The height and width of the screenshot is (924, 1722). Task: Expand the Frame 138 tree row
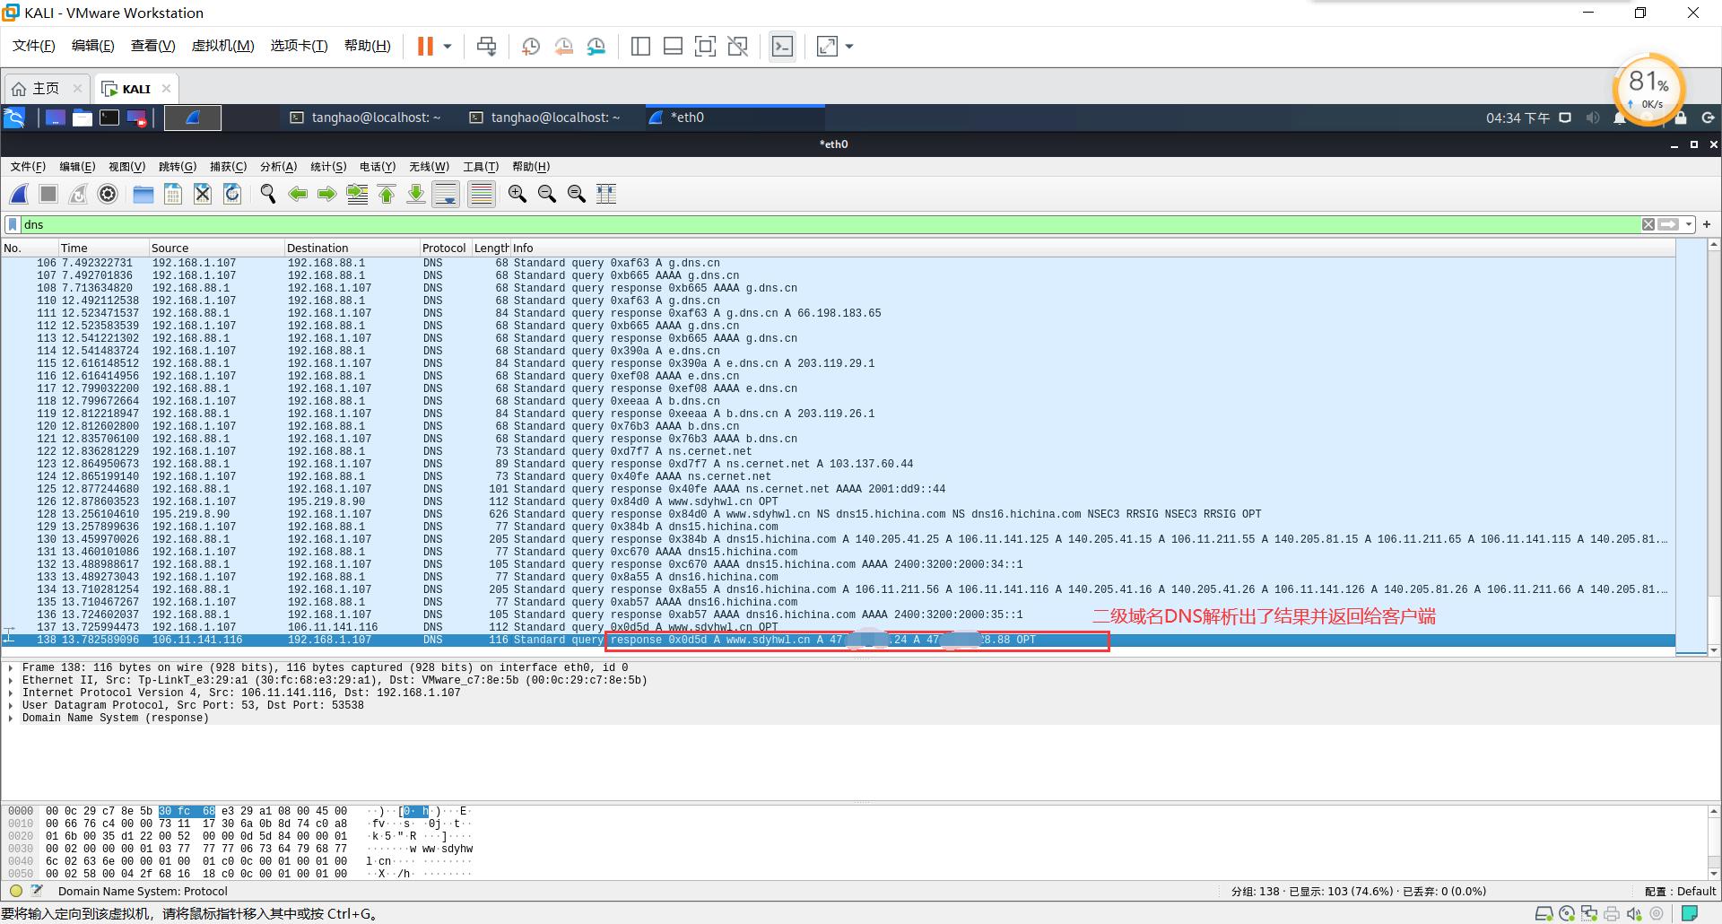coord(10,667)
